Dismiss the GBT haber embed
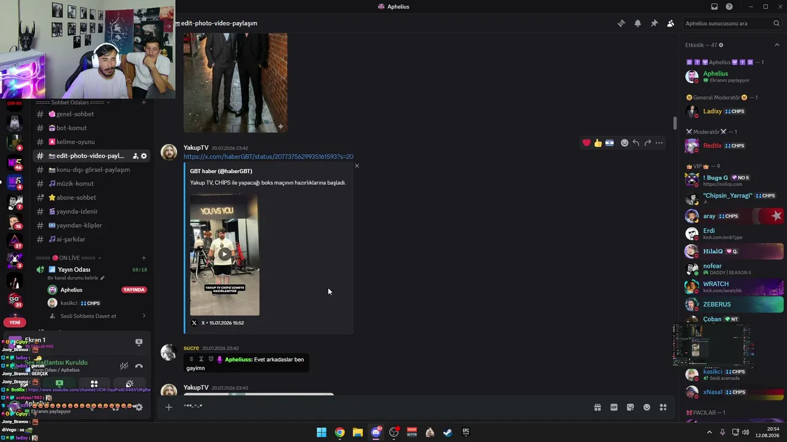This screenshot has height=442, width=787. pyautogui.click(x=357, y=166)
